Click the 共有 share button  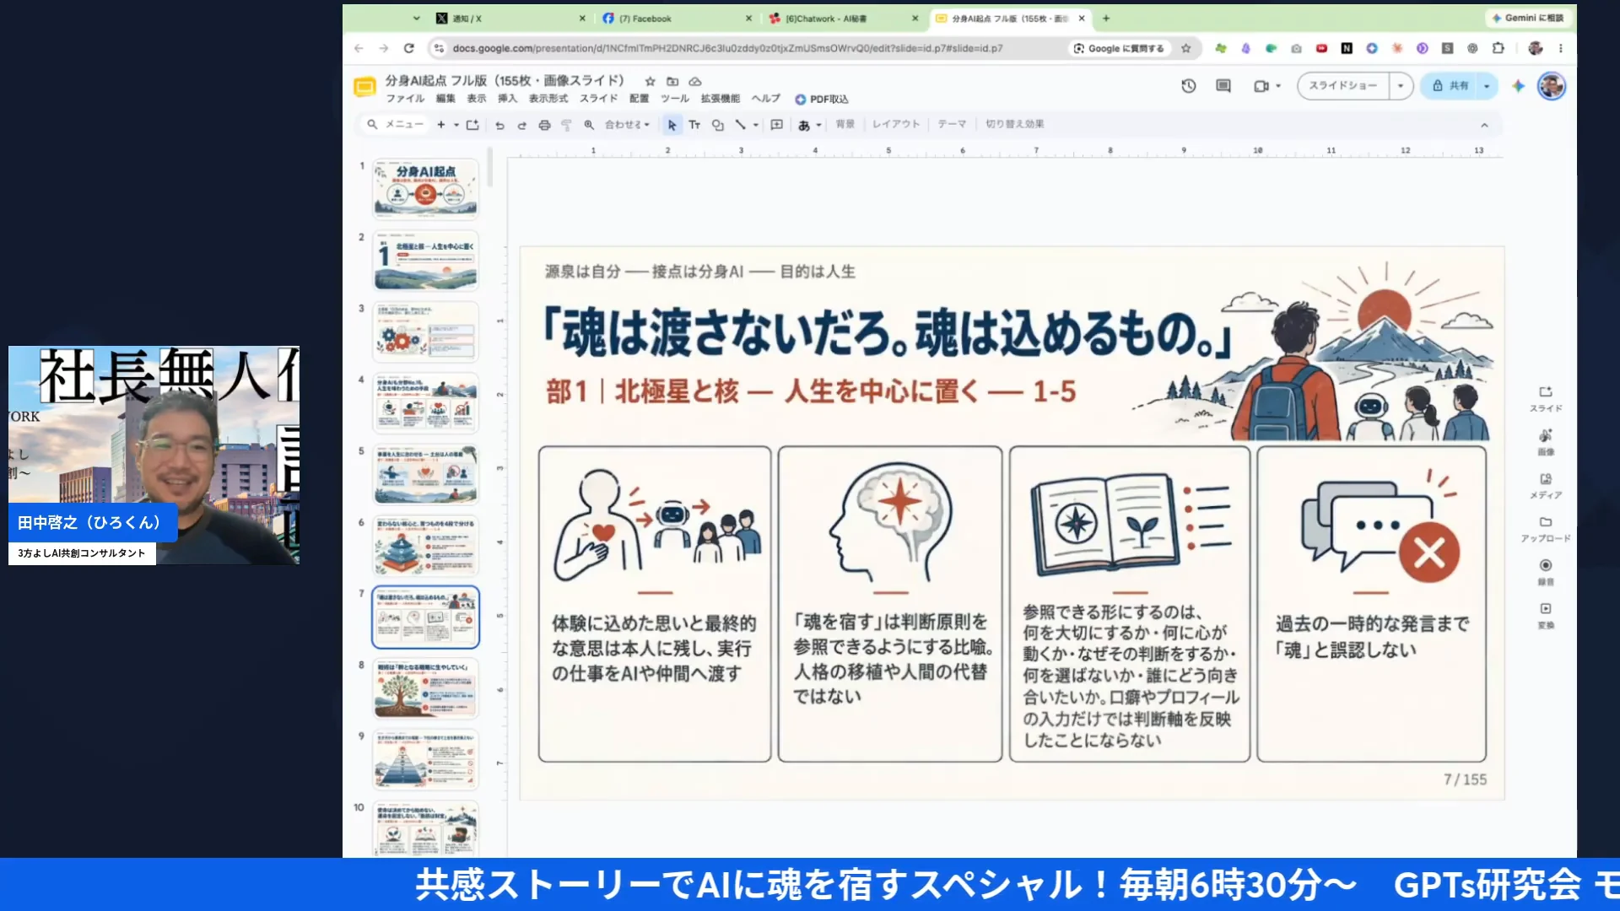click(1450, 86)
